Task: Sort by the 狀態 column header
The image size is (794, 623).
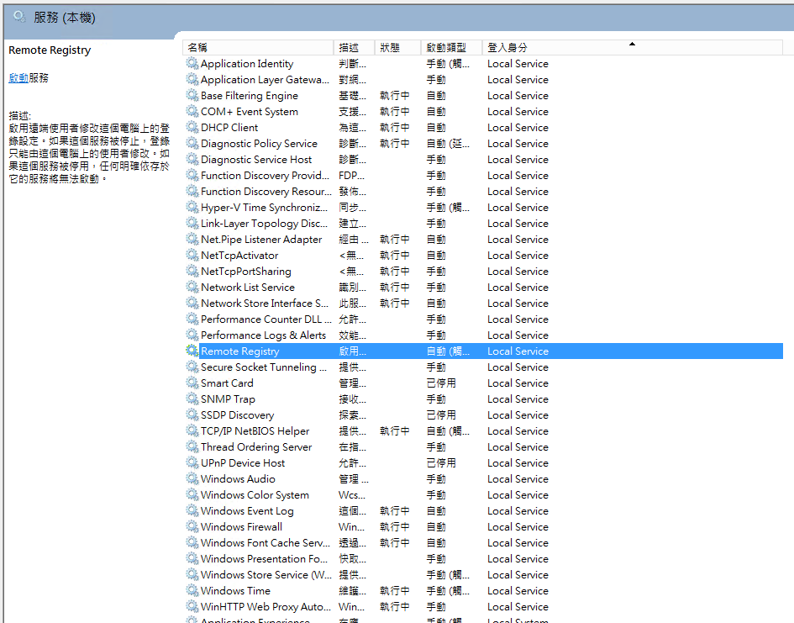Action: click(397, 48)
